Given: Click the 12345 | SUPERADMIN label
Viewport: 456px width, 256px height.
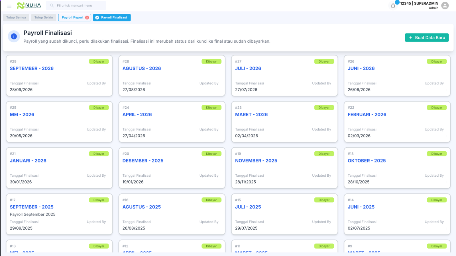Looking at the screenshot, I should coord(419,3).
